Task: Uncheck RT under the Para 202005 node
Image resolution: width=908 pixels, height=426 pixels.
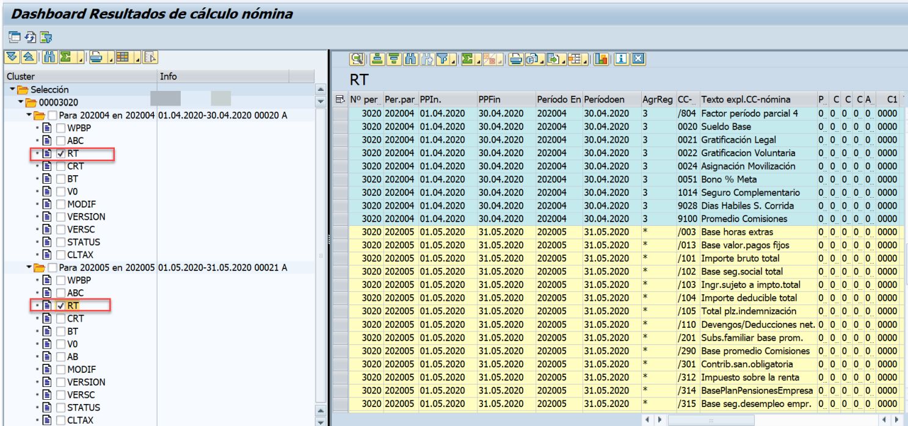Action: (x=61, y=305)
